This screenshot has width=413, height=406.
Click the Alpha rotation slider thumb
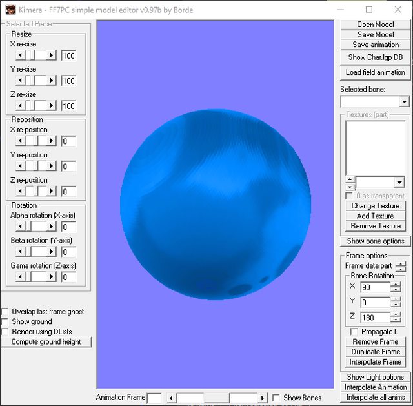coord(28,227)
